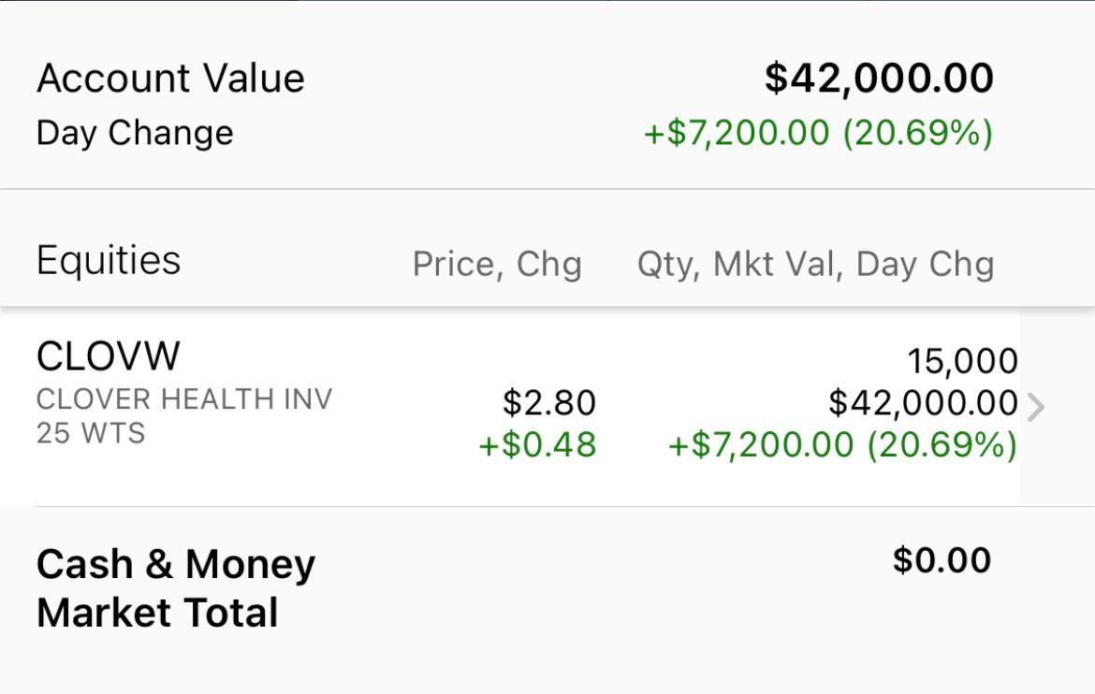Select the quantity 15,000 for CLOVW
The height and width of the screenshot is (694, 1095).
click(963, 359)
